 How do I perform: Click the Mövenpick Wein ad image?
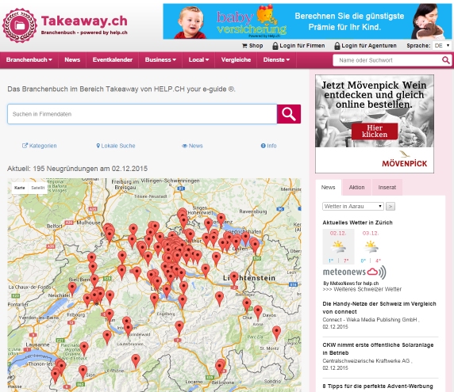click(375, 124)
